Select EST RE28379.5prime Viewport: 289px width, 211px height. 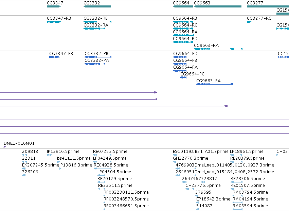coord(236,162)
